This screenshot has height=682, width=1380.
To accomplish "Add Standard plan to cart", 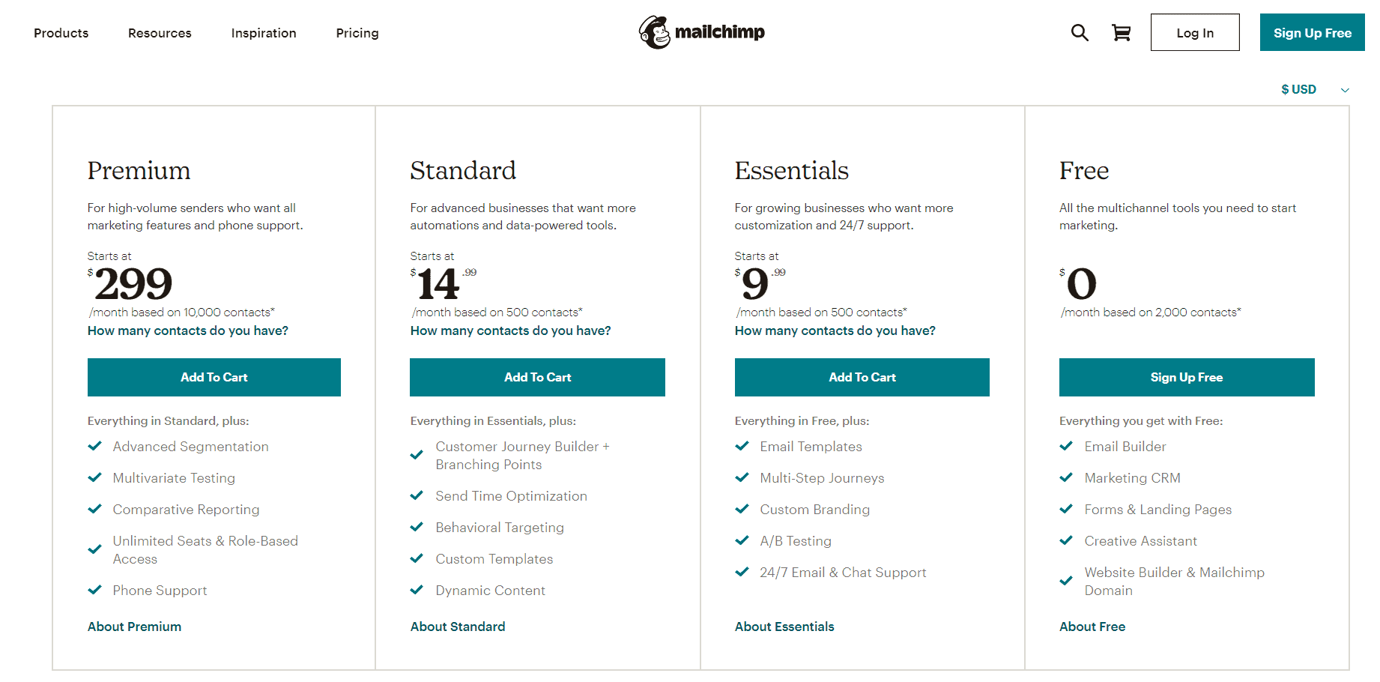I will 537,377.
